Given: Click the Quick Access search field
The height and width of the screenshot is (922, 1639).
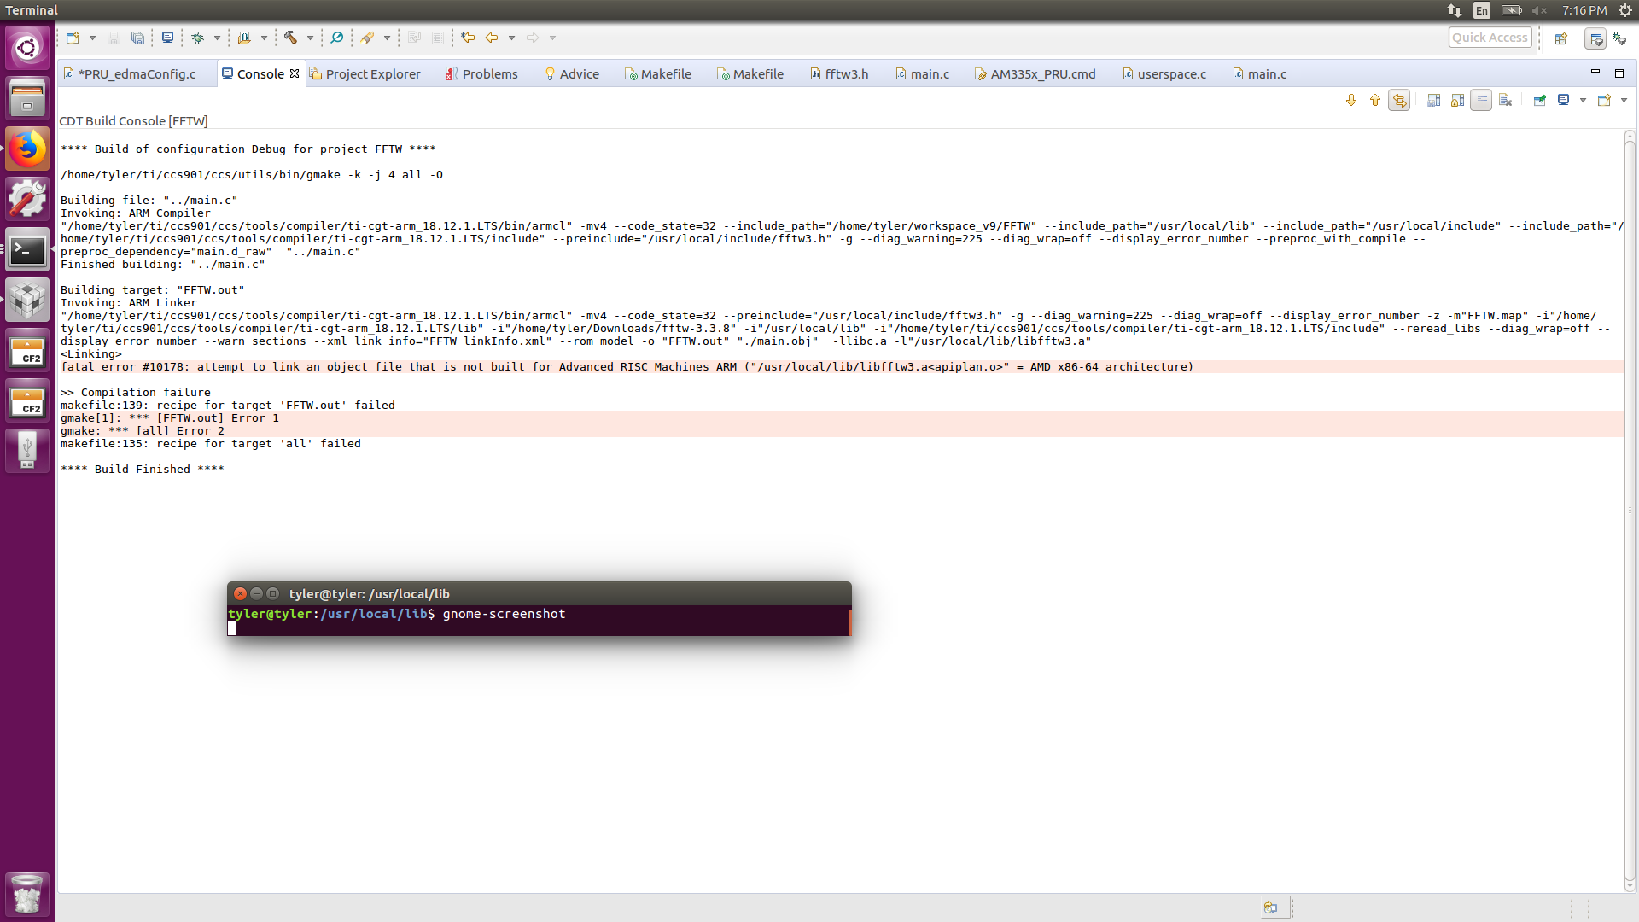Looking at the screenshot, I should click(1489, 38).
